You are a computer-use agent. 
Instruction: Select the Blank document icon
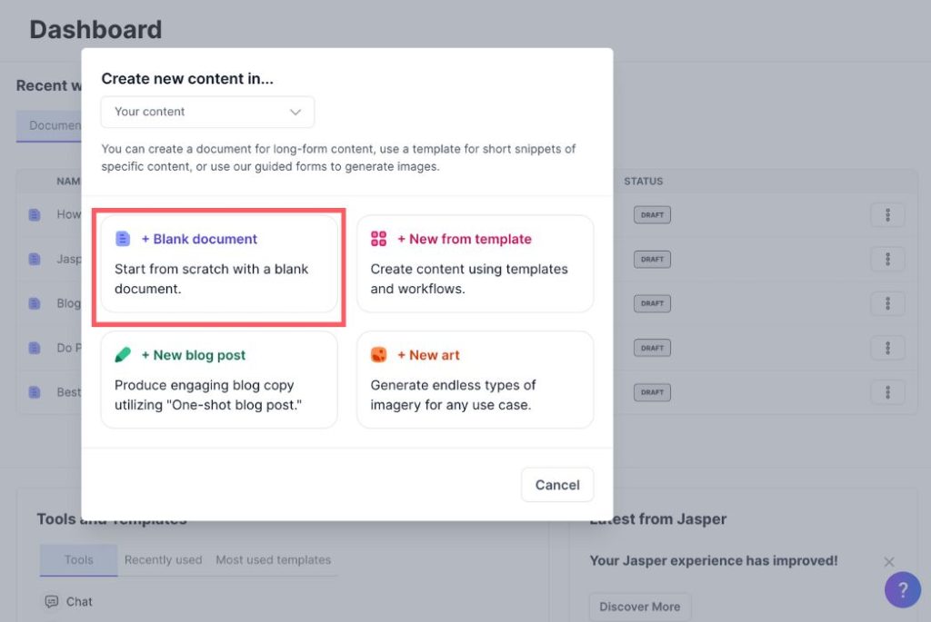(123, 239)
